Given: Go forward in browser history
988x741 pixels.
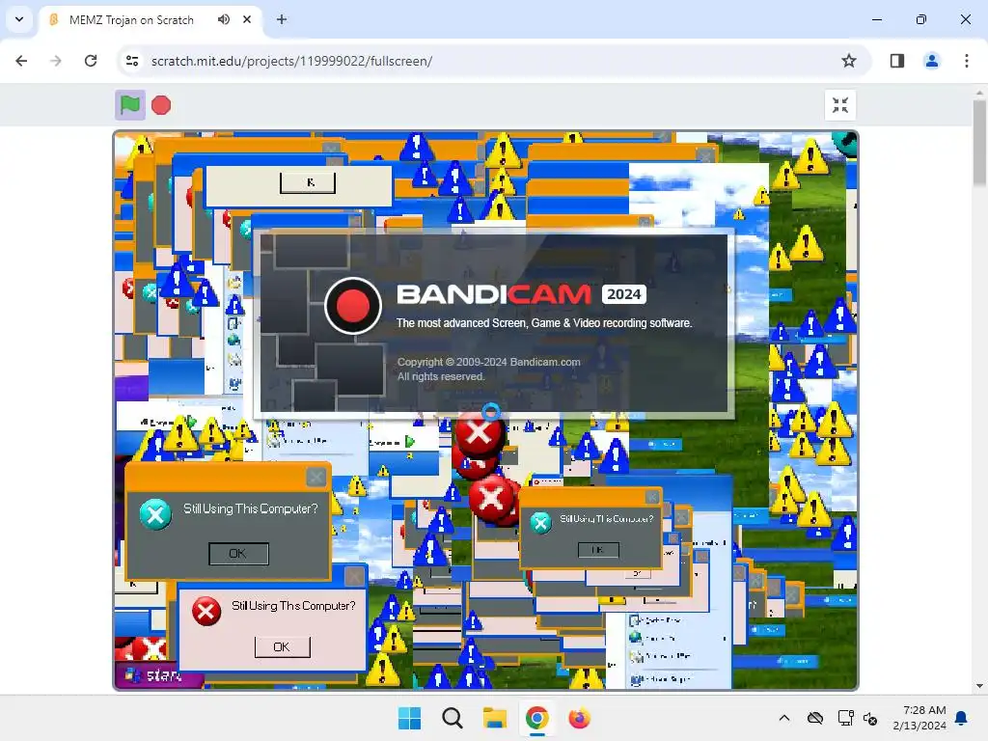Looking at the screenshot, I should click(x=56, y=61).
